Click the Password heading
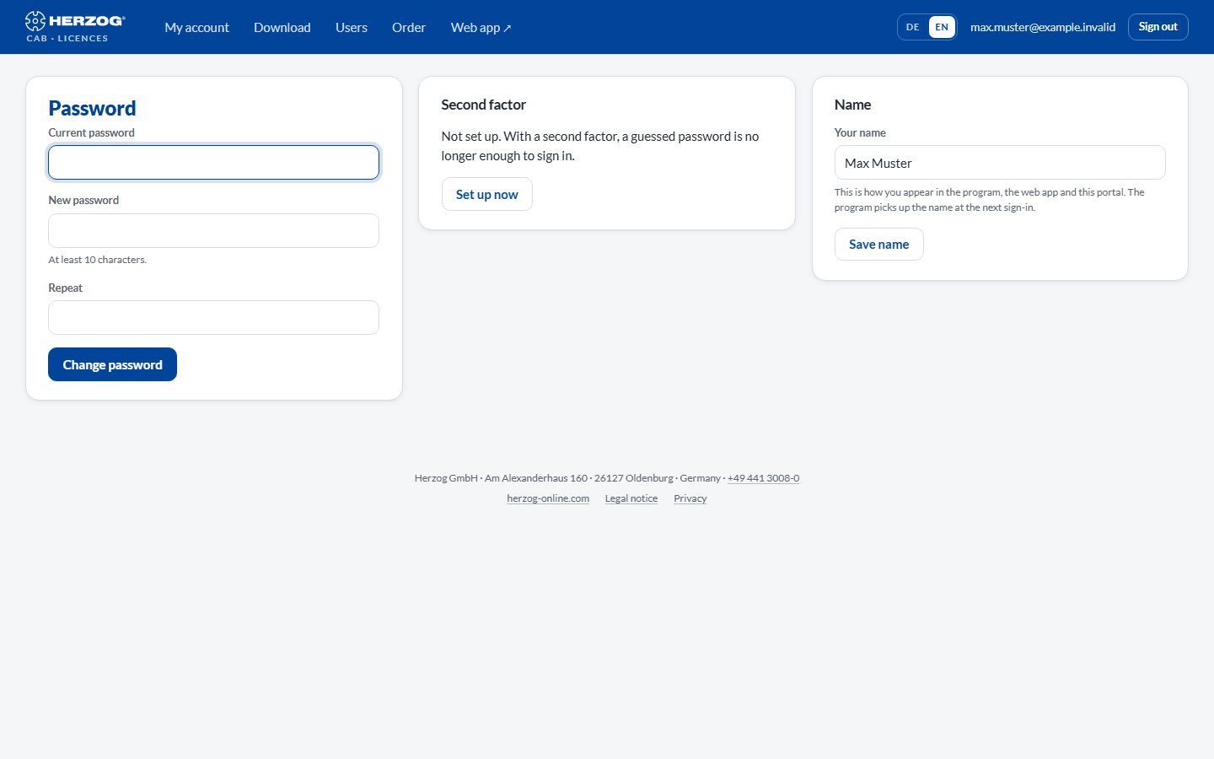 (x=92, y=108)
